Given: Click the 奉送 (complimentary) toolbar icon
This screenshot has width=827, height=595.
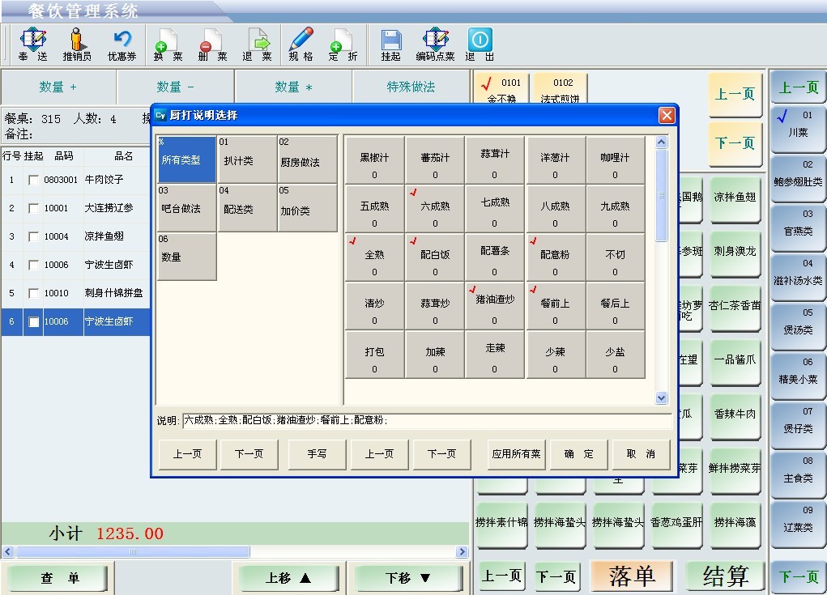Looking at the screenshot, I should (x=32, y=45).
